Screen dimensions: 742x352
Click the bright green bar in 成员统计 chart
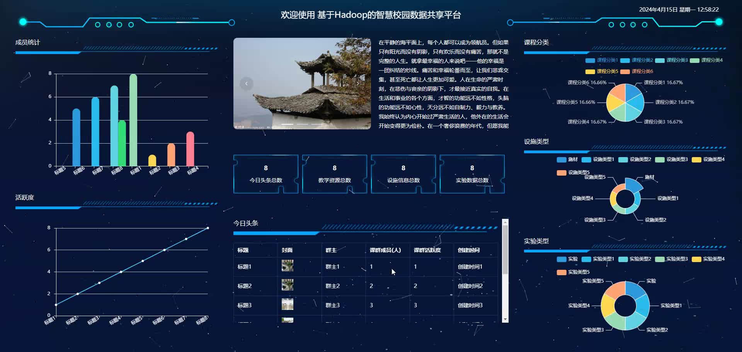[x=122, y=143]
